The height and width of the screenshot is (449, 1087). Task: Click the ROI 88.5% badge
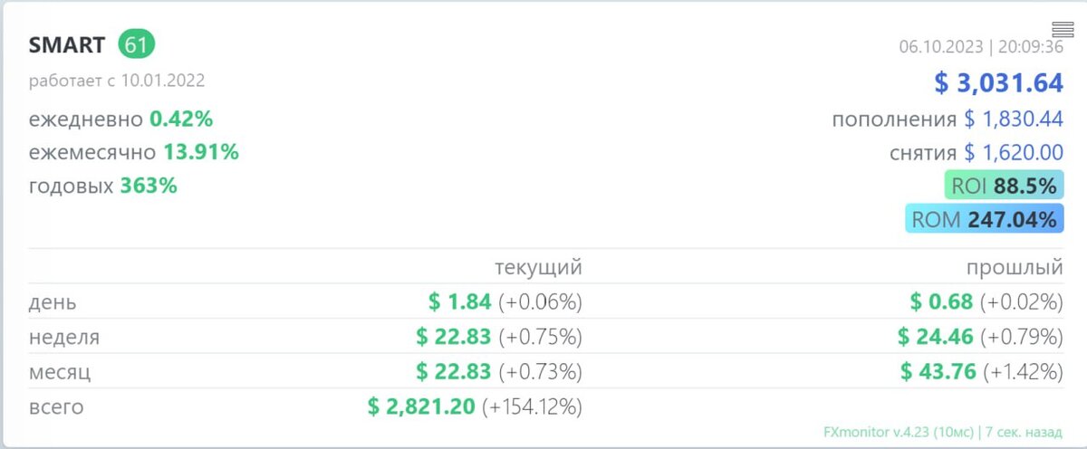point(1004,186)
